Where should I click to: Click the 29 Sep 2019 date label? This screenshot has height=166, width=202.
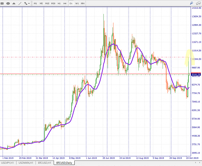point(175,158)
